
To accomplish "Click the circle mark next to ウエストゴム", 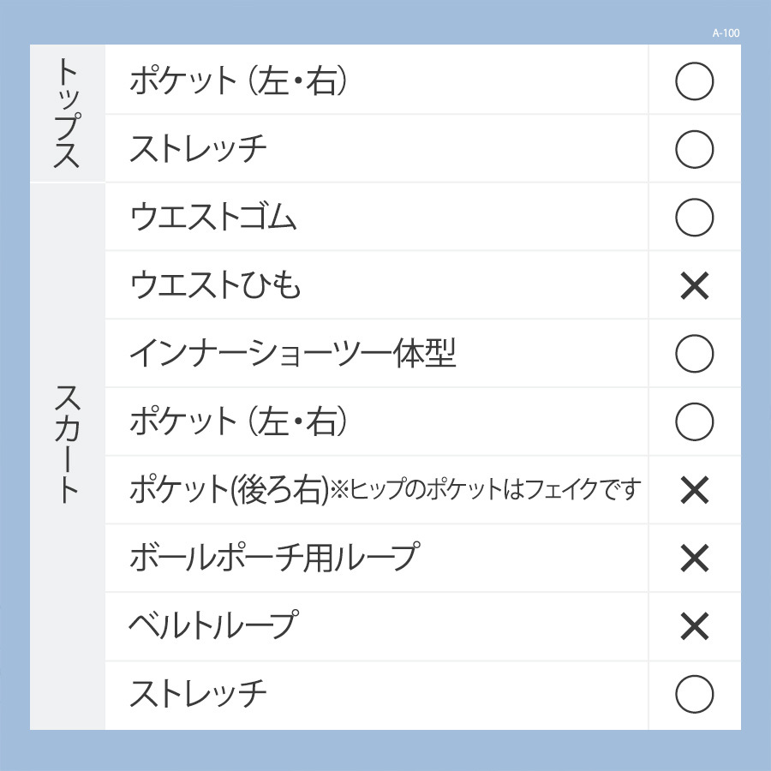I will (694, 218).
